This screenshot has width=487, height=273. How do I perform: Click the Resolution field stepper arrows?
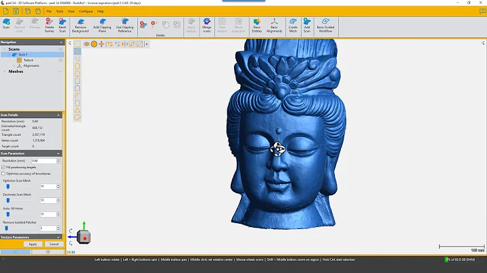(58, 161)
